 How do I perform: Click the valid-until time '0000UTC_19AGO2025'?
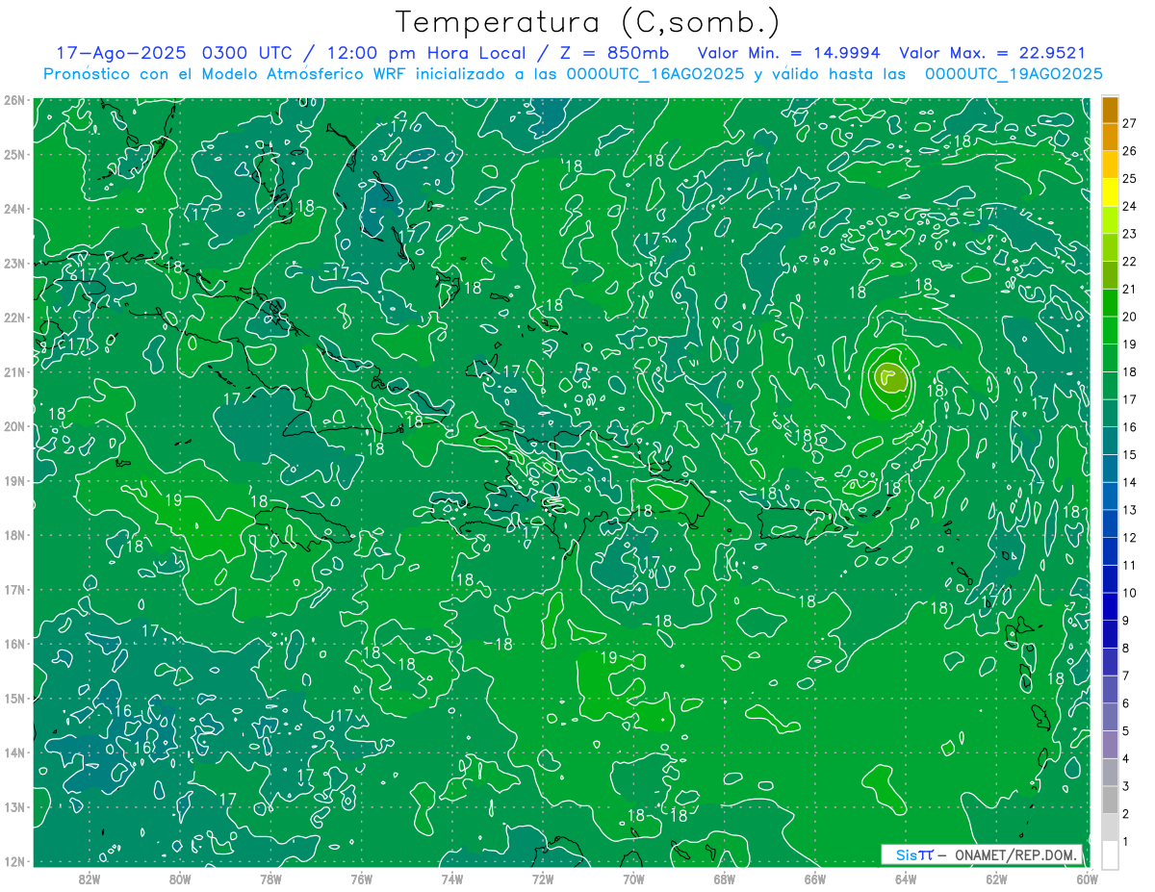coord(1014,74)
